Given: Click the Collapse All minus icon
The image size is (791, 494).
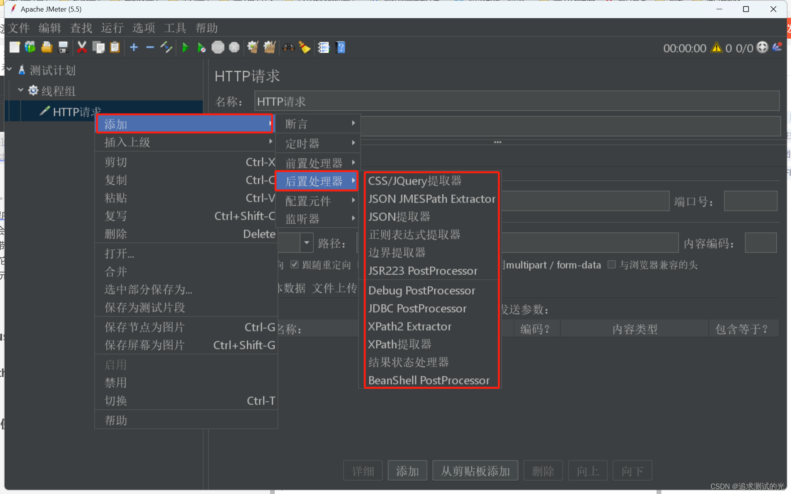Looking at the screenshot, I should (x=150, y=48).
